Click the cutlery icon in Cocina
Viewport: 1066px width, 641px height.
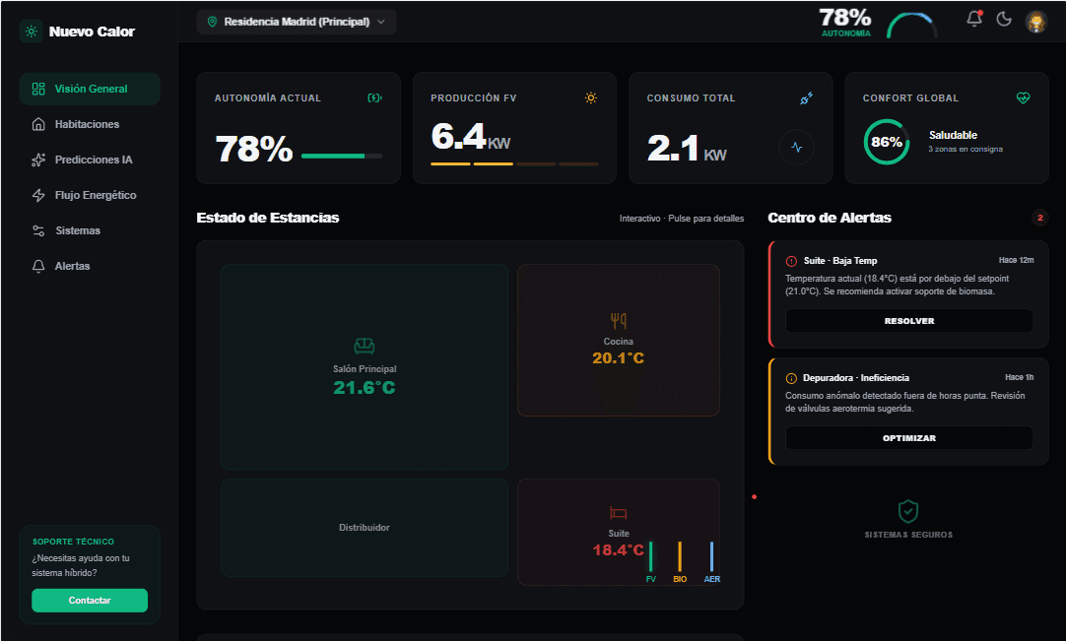pyautogui.click(x=618, y=320)
